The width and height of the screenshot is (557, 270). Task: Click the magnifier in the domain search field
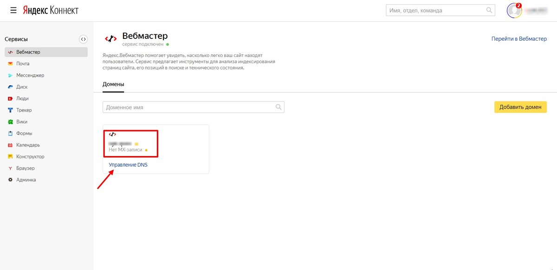point(278,107)
